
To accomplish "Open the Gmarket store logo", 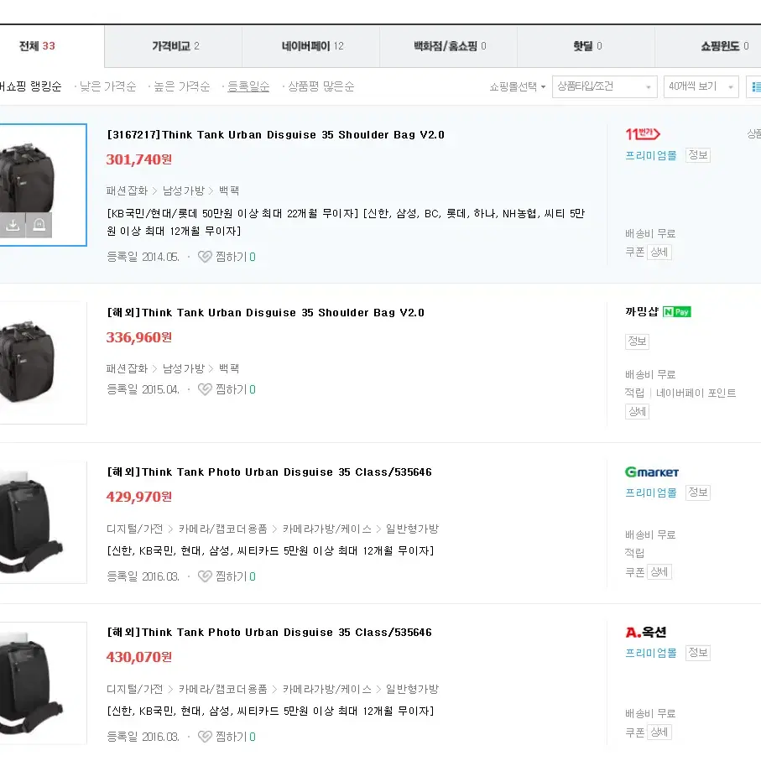I will click(x=651, y=472).
